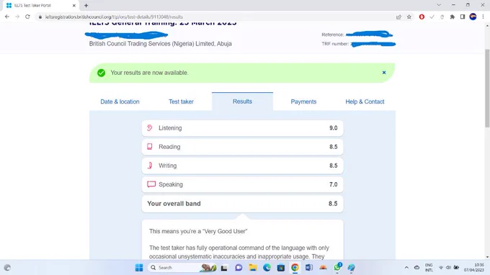Screen dimensions: 490x275
Task: View site information lock icon
Action: click(40, 17)
